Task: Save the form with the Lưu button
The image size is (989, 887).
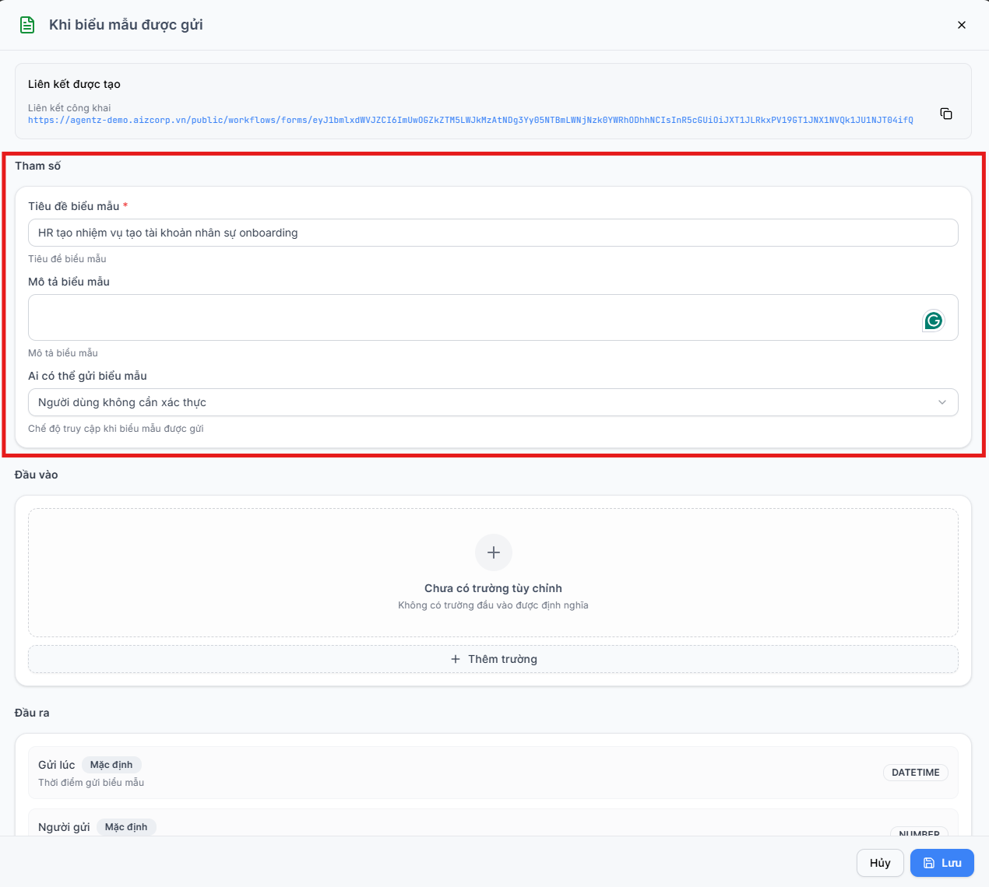Action: point(942,863)
